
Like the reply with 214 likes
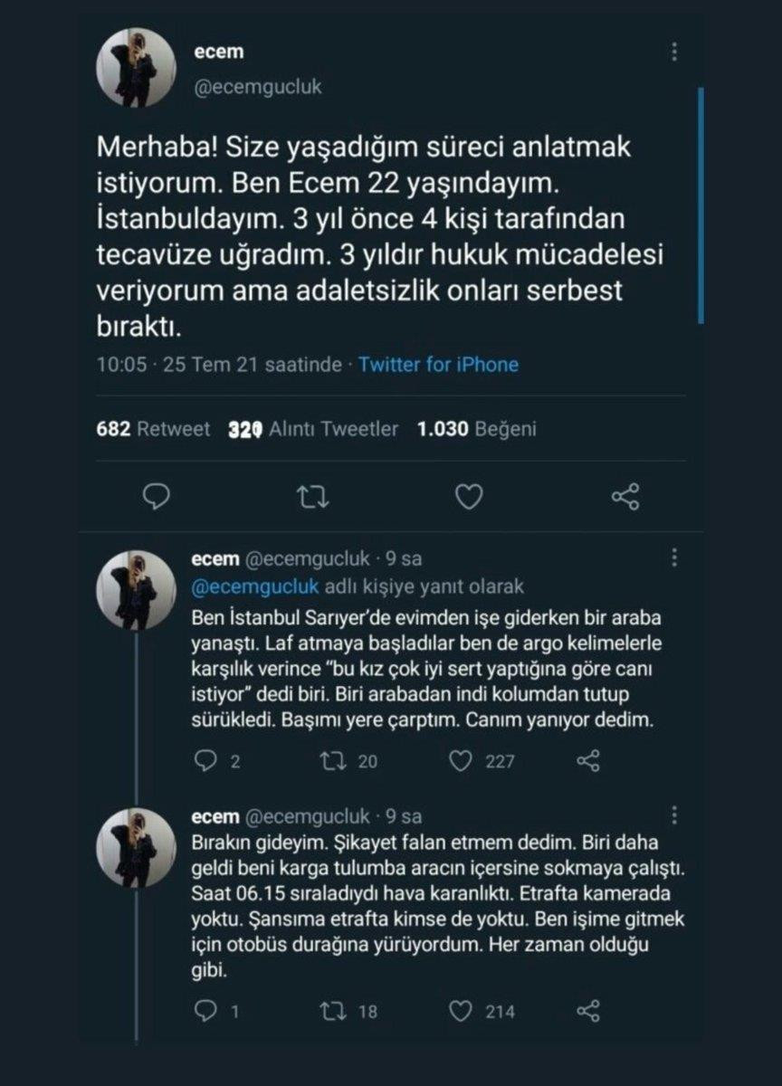(x=462, y=1012)
